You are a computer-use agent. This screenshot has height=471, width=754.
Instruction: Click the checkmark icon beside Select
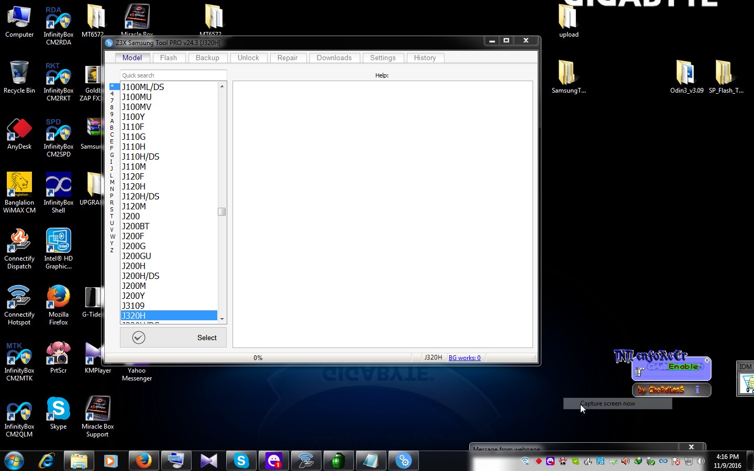coord(139,338)
